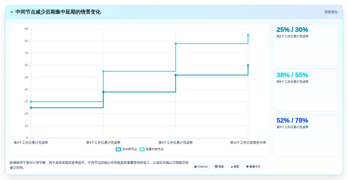Click the footnote text starting 阶梯线用于展示计划节奏
The image size is (348, 180).
click(x=99, y=165)
